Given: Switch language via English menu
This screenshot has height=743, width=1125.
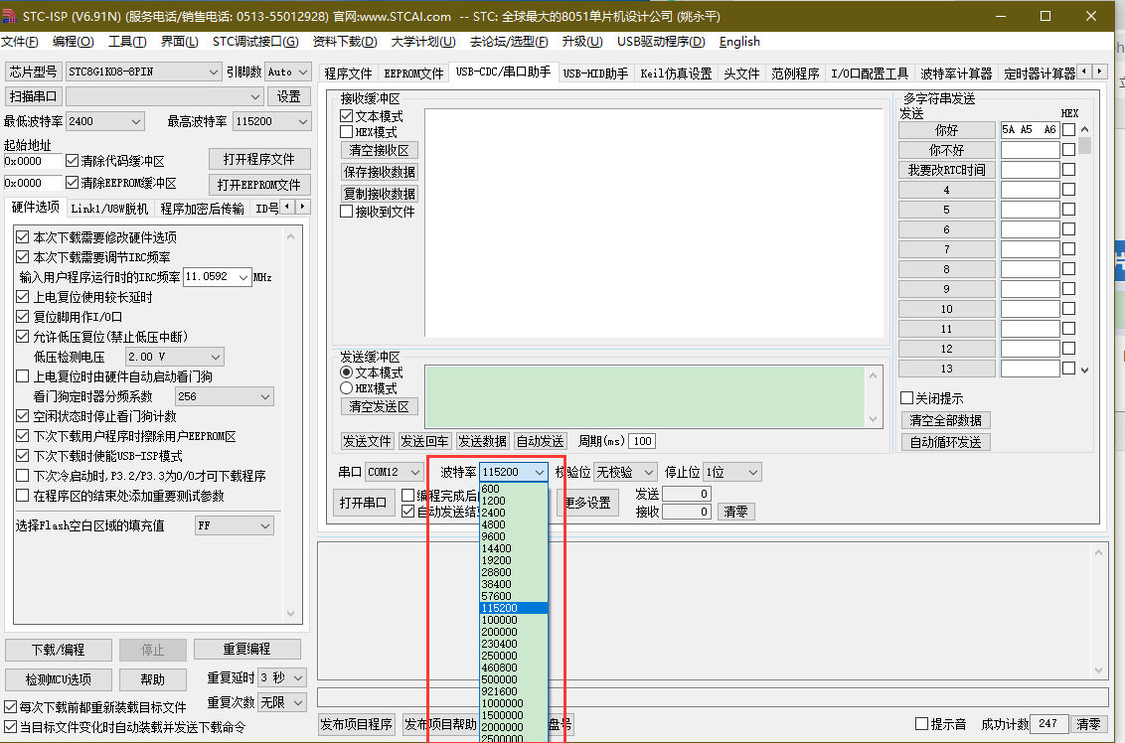Looking at the screenshot, I should pyautogui.click(x=739, y=42).
